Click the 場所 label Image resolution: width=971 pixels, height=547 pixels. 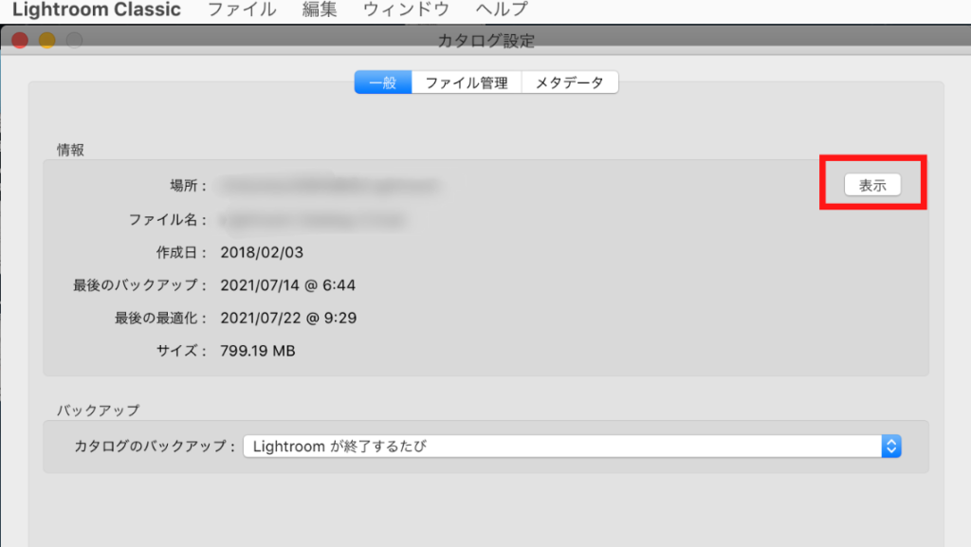point(189,186)
